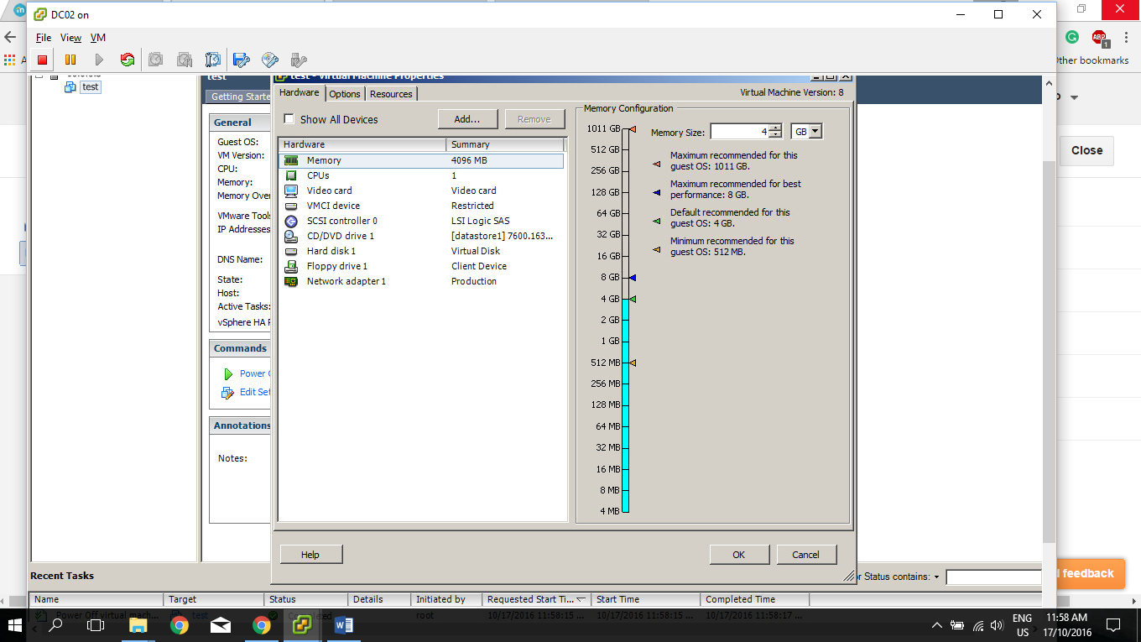
Task: Open File Explorer from the taskbar
Action: 138,625
